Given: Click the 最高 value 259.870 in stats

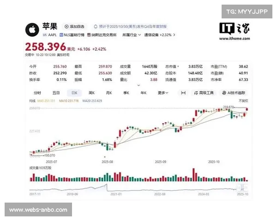Looking at the screenshot, I should tap(105, 66).
